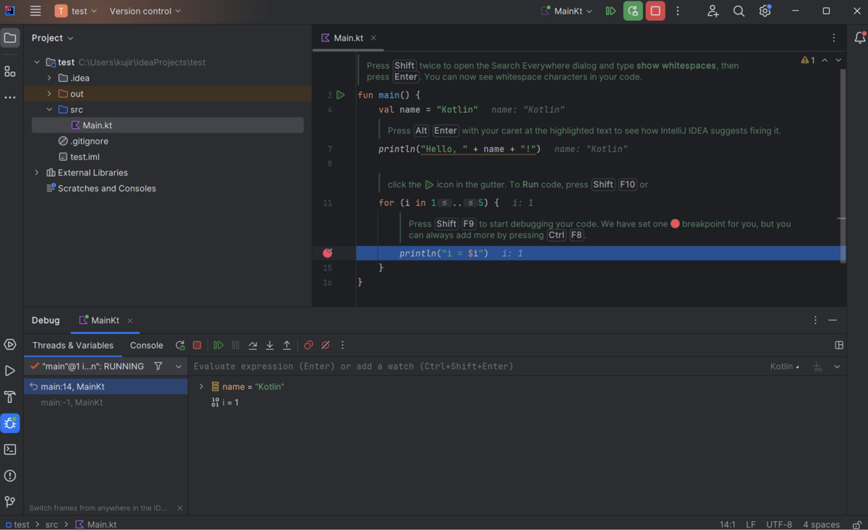This screenshot has height=530, width=868.
Task: Expand the .idea folder
Action: coord(49,77)
